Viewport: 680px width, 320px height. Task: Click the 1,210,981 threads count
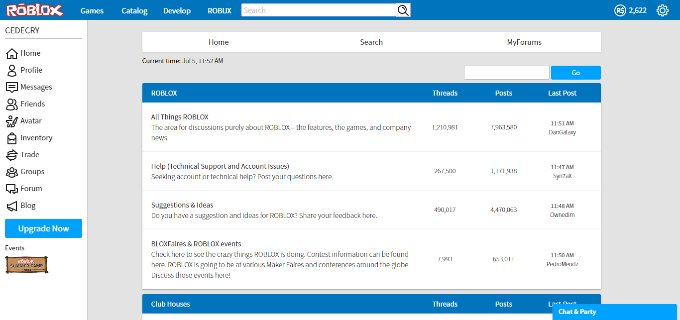pos(445,127)
